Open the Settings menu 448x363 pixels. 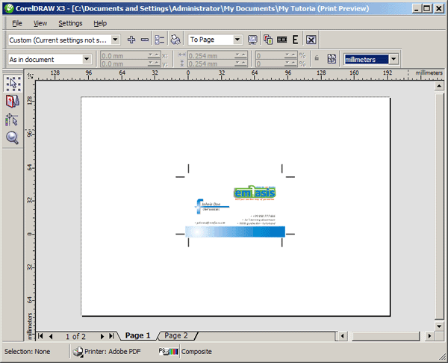point(70,23)
